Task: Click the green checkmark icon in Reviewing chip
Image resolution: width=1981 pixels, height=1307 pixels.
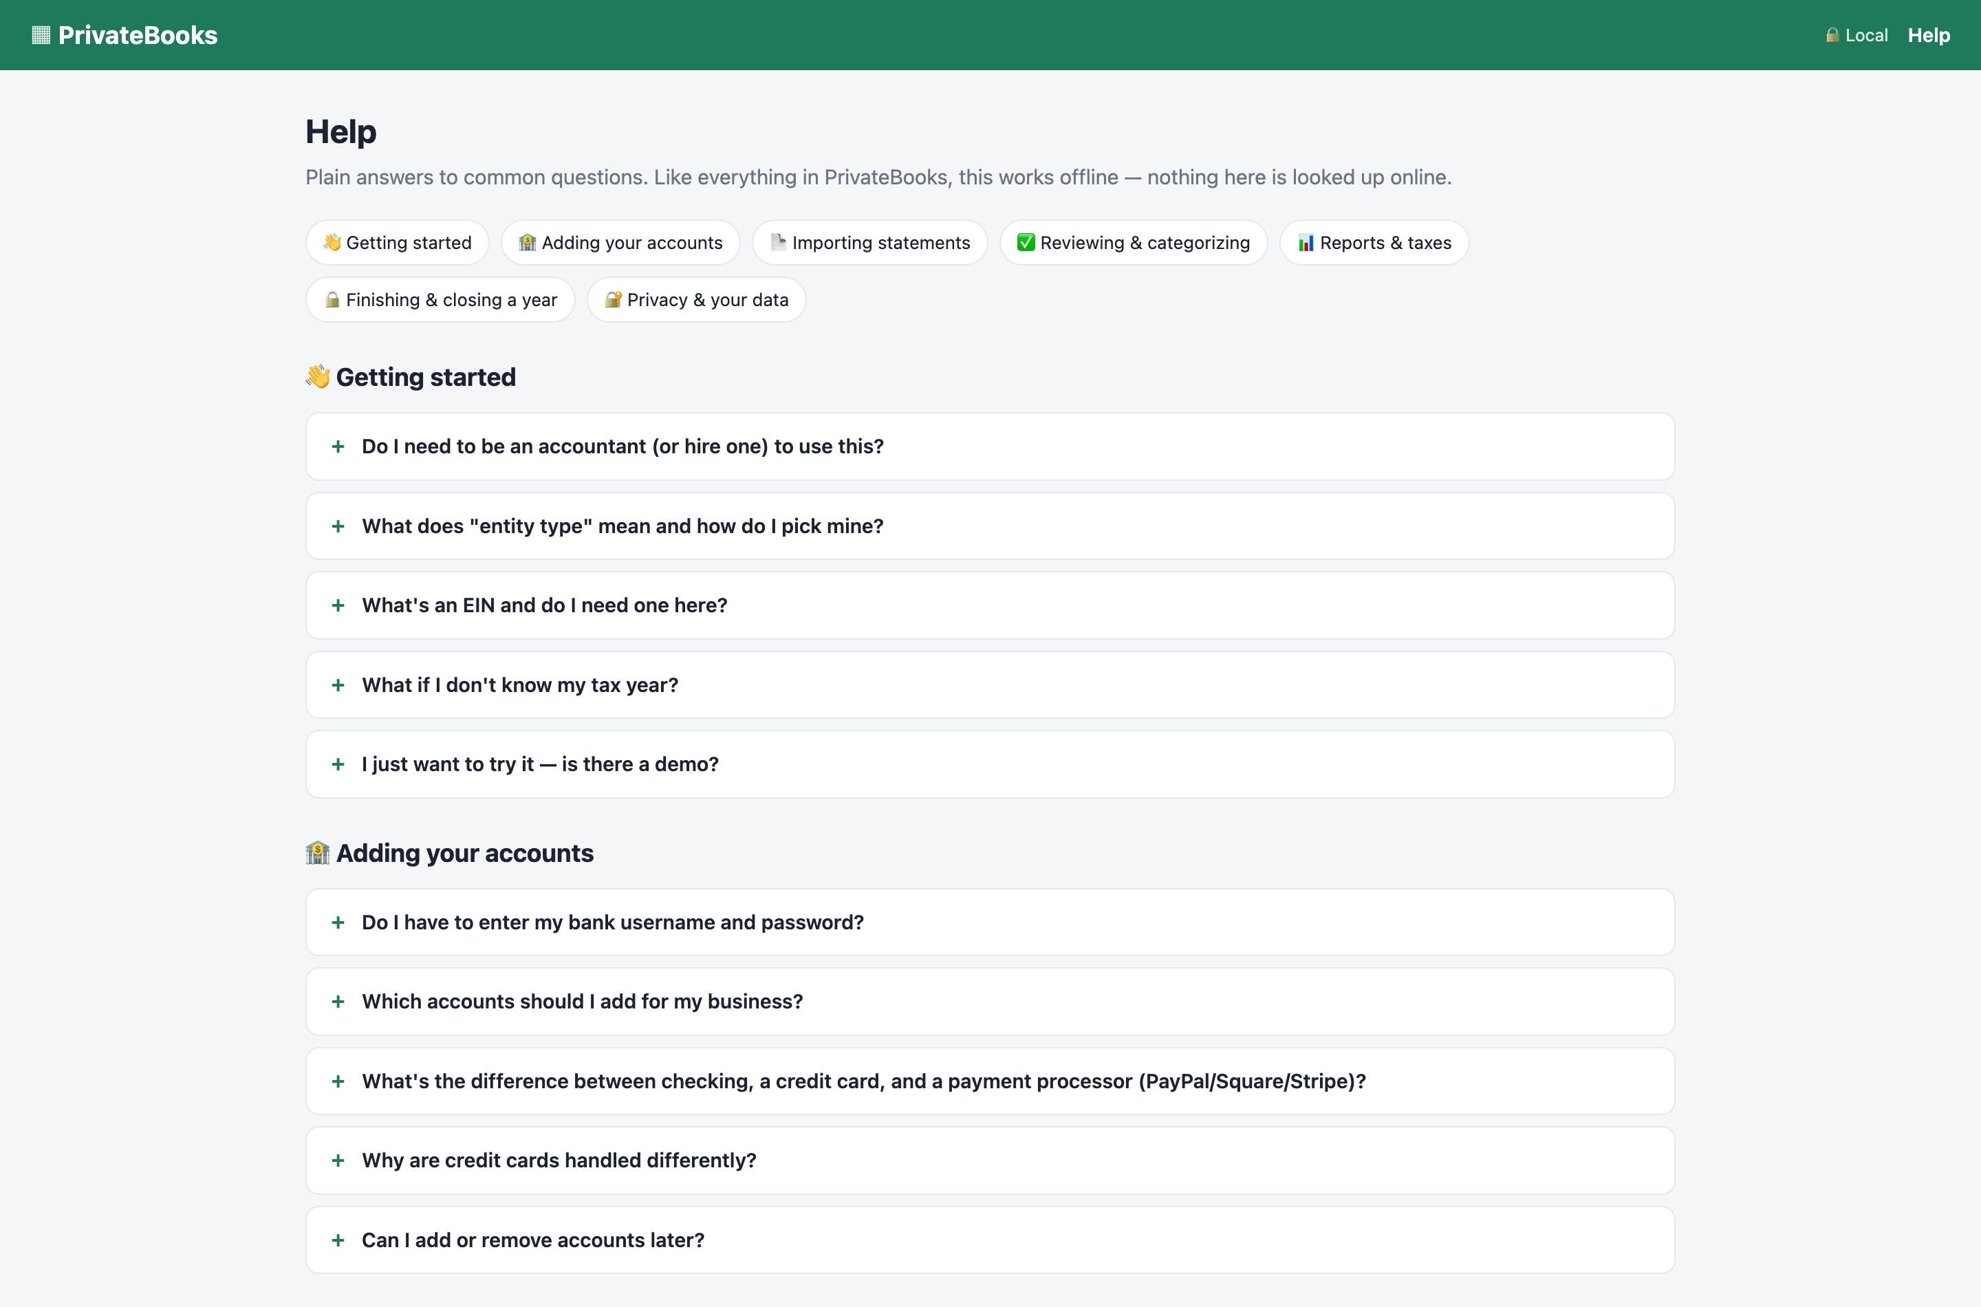Action: click(1026, 243)
